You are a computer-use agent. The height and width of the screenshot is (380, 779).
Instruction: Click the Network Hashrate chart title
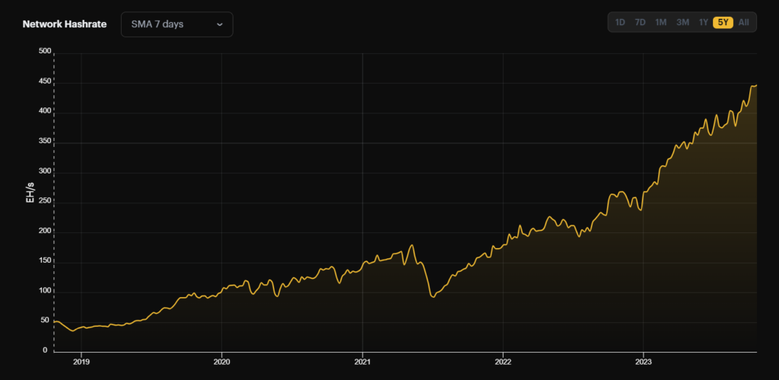point(65,24)
